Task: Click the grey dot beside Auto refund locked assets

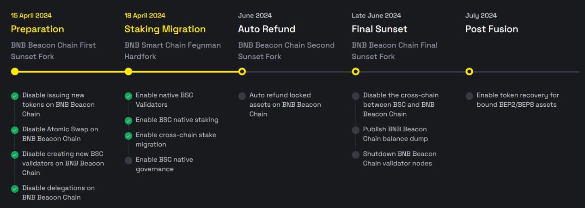Action: point(242,96)
